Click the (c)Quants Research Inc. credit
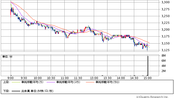174x98 pixels. tap(152, 97)
